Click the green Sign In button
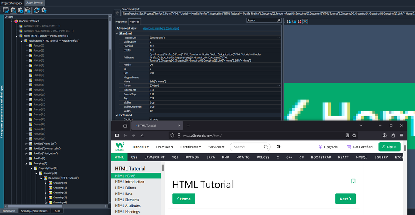 (x=390, y=147)
